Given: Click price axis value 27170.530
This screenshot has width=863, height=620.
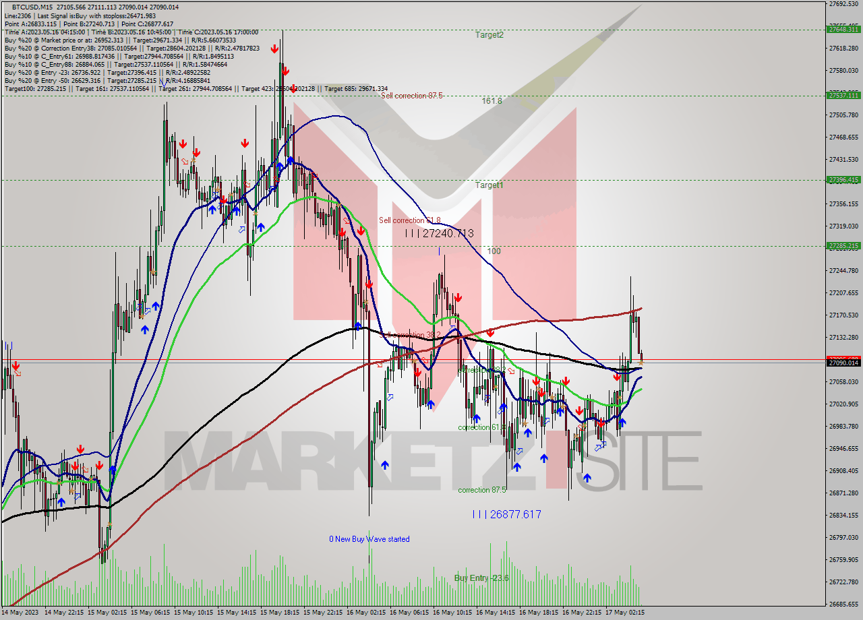Looking at the screenshot, I should pos(844,315).
